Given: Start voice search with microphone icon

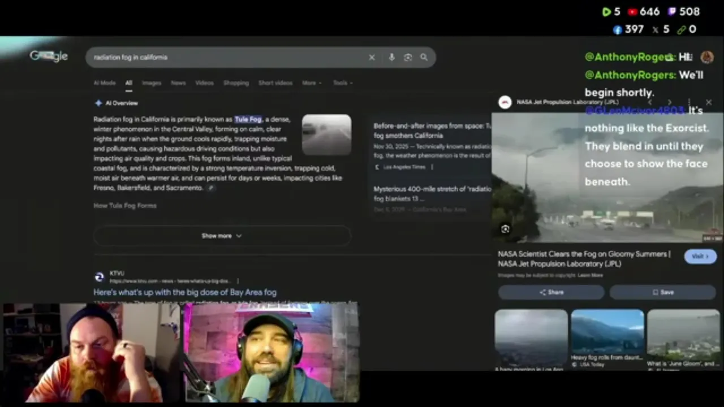Looking at the screenshot, I should pyautogui.click(x=391, y=57).
